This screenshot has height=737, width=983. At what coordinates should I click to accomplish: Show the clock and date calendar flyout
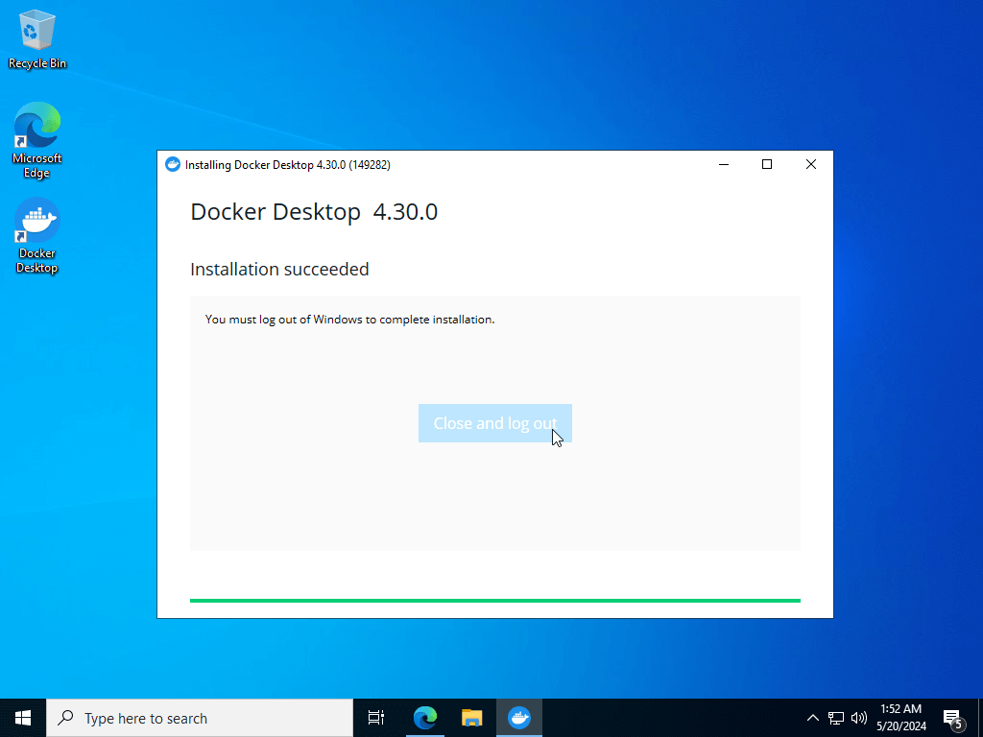900,718
